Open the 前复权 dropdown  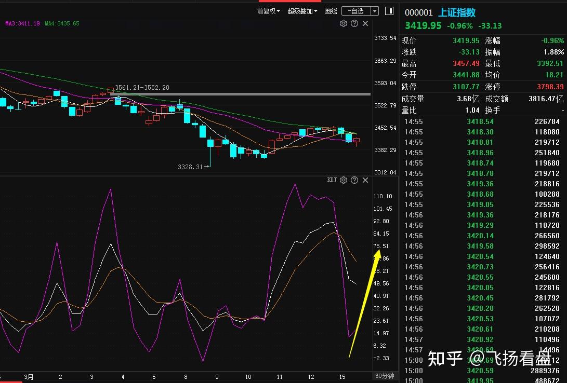(x=277, y=11)
